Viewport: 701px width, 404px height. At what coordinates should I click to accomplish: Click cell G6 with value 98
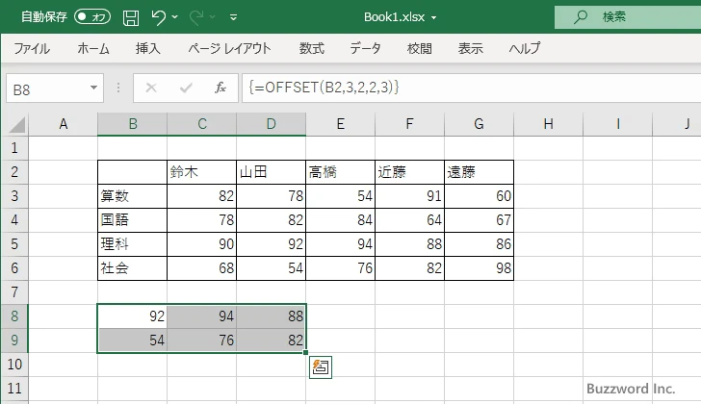(479, 268)
